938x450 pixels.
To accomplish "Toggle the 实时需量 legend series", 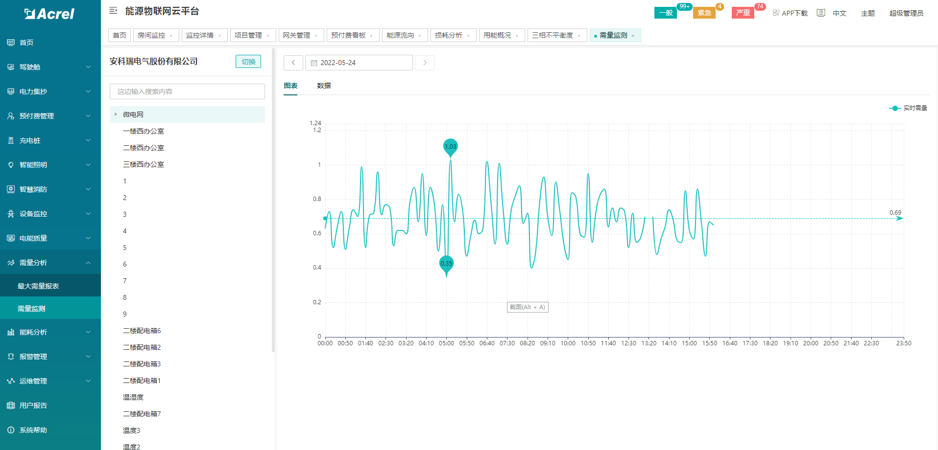I will (908, 108).
